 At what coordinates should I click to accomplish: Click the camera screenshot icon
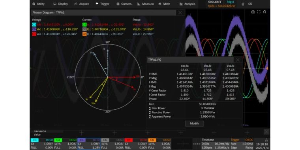[253, 12]
